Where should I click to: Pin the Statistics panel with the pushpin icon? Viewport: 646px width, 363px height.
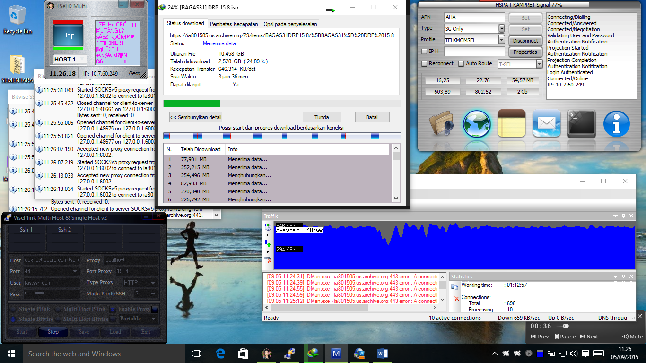click(623, 277)
